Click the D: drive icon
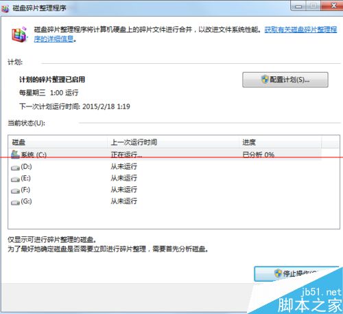The image size is (343, 314). click(x=15, y=168)
